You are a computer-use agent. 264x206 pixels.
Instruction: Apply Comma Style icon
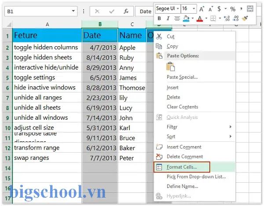[241, 8]
